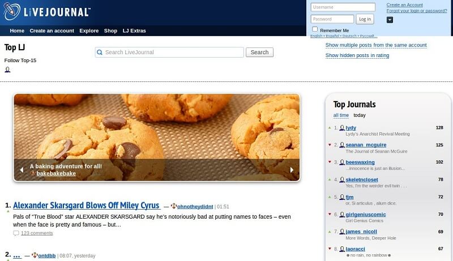Show previous featured slide arrow

tap(22, 170)
